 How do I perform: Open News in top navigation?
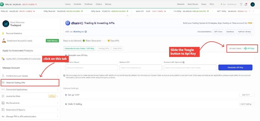coord(204,4)
